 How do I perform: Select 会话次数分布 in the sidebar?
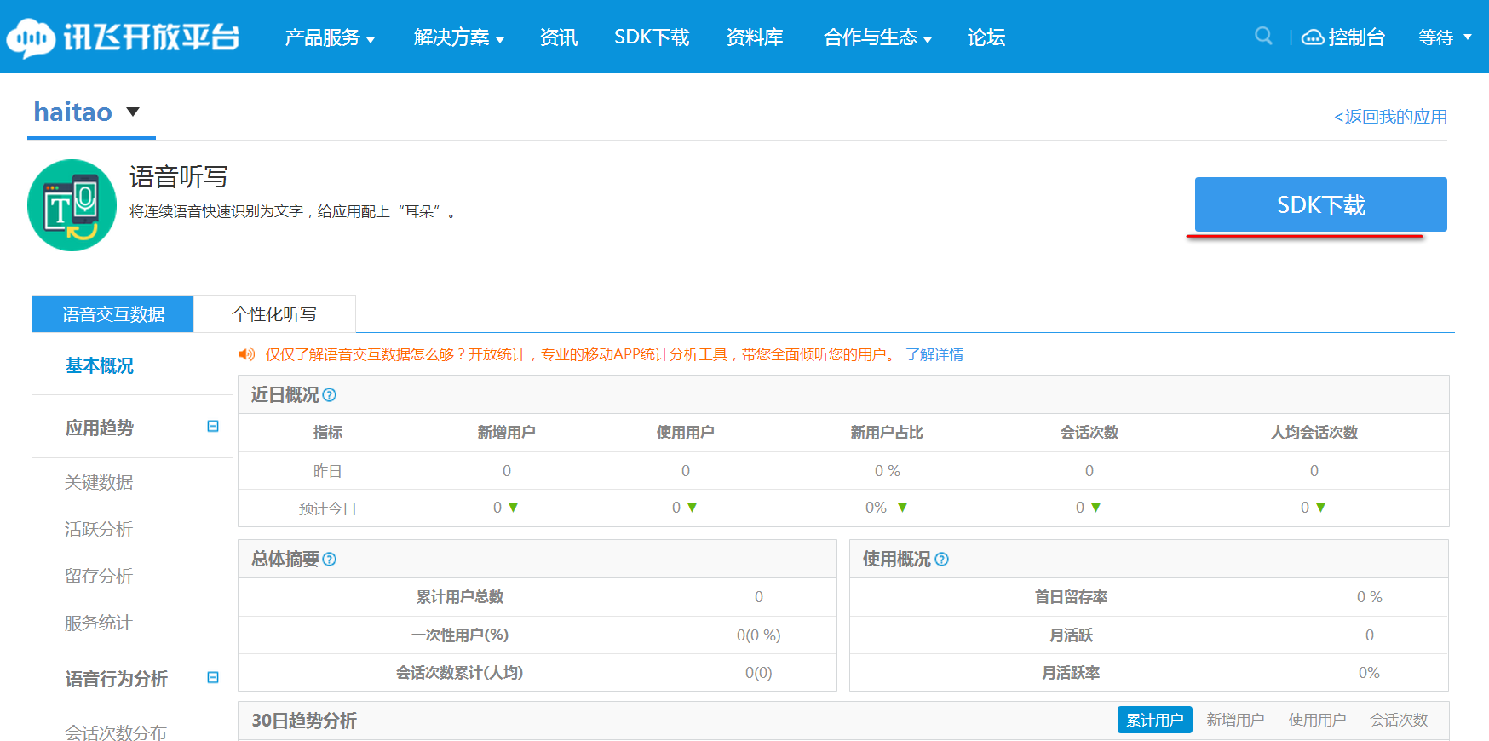point(116,732)
